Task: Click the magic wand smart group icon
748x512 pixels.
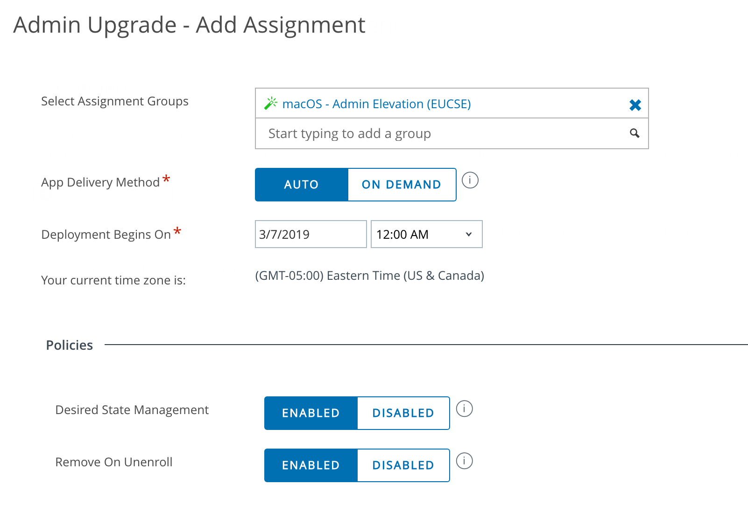Action: tap(271, 103)
